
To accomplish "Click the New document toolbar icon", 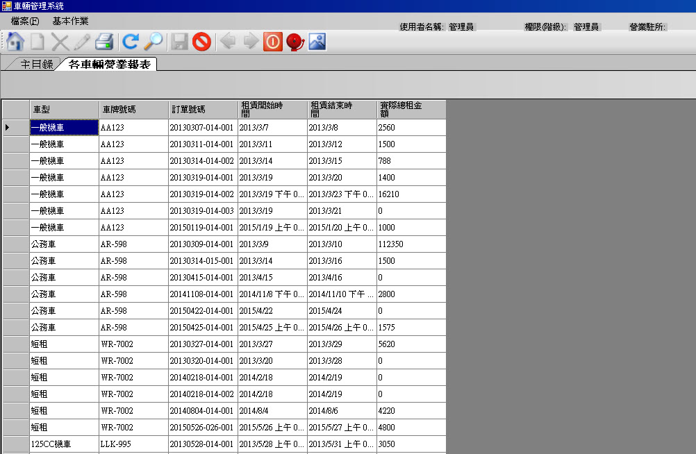I will (38, 42).
